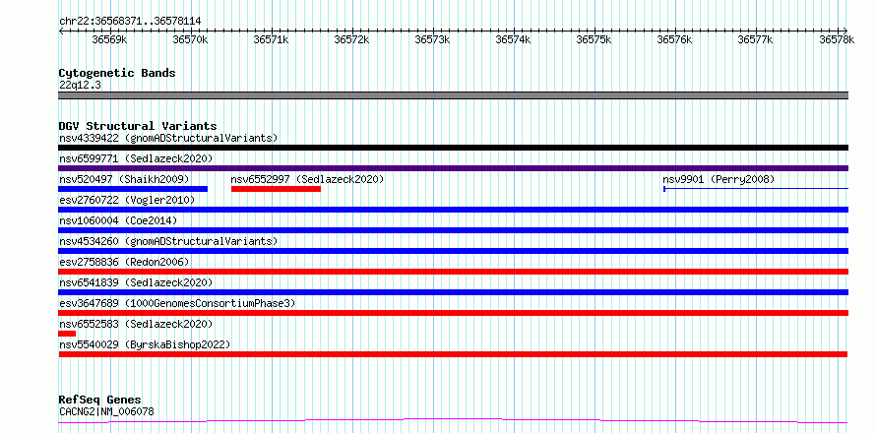Click the nsv6599771 purple variant bar
Screen dimensions: 876x433
tap(453, 168)
